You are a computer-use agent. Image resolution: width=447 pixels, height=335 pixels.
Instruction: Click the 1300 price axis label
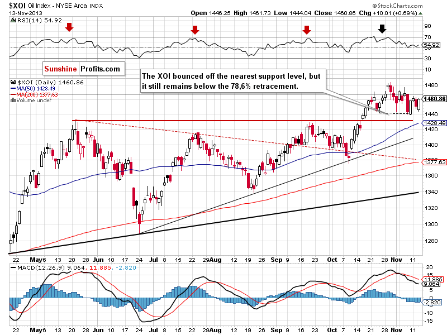431,224
